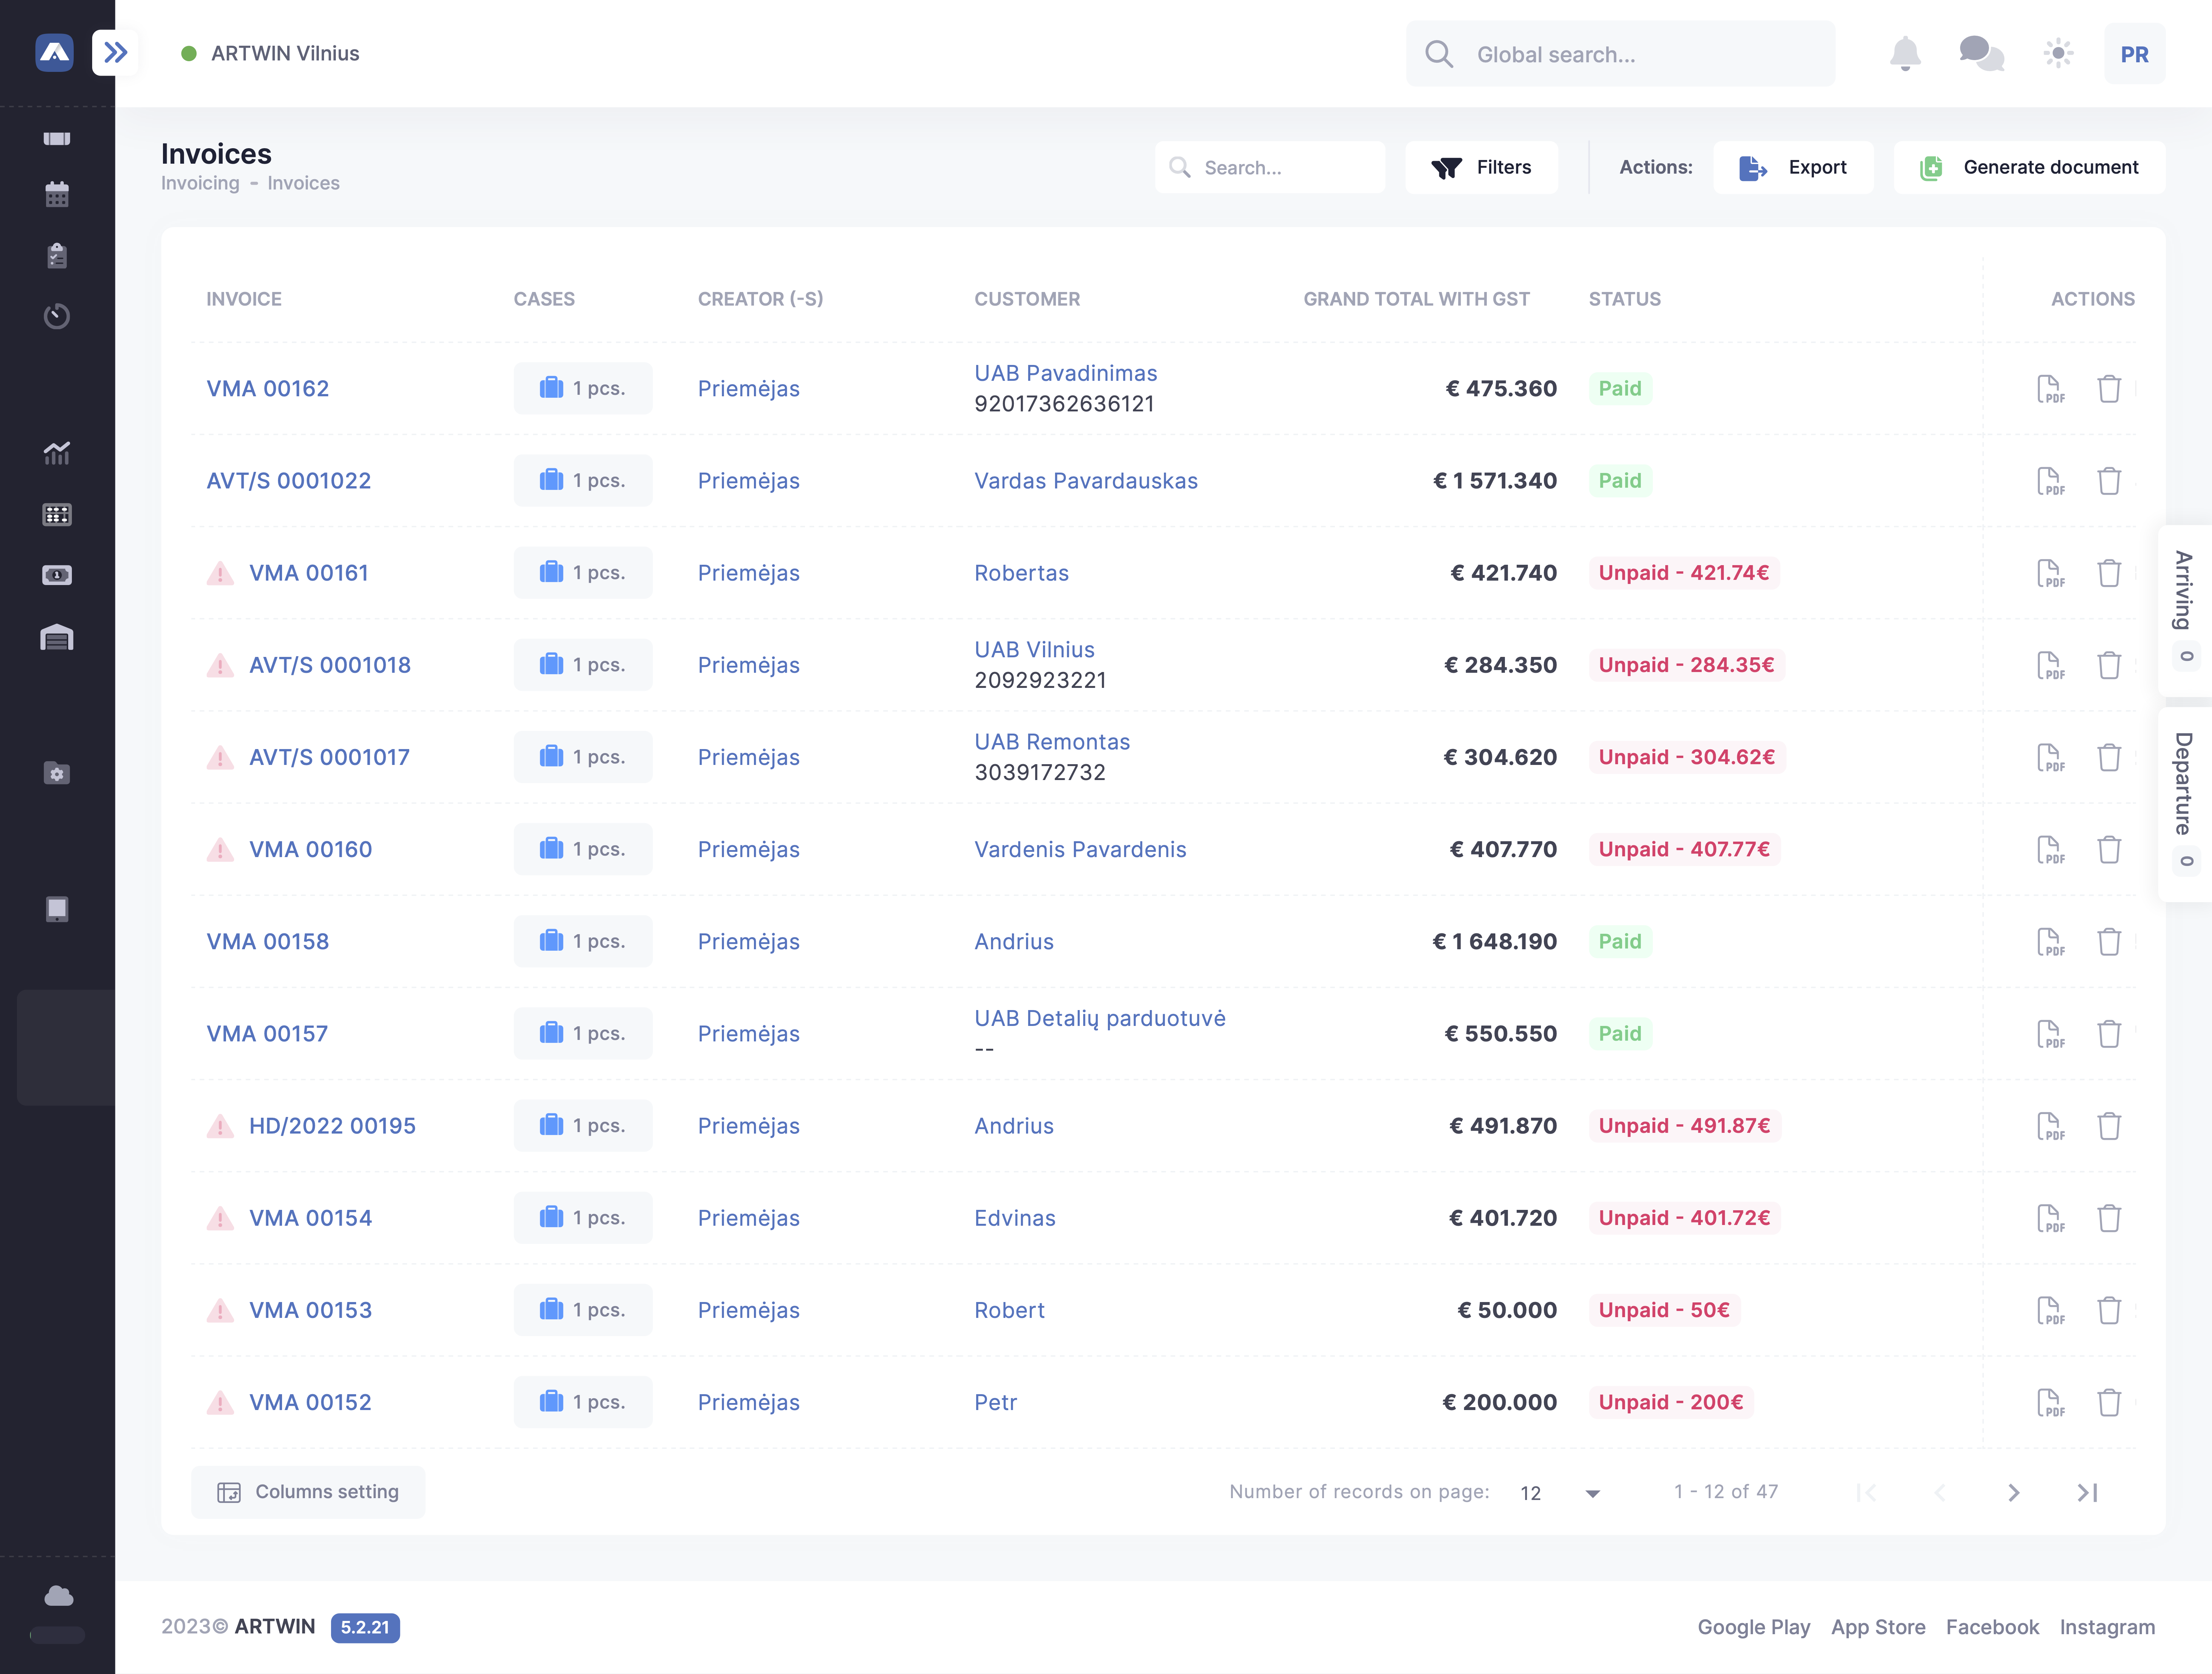The width and height of the screenshot is (2212, 1674).
Task: Download PDF for invoice AVT/S 0001022
Action: 2050,481
